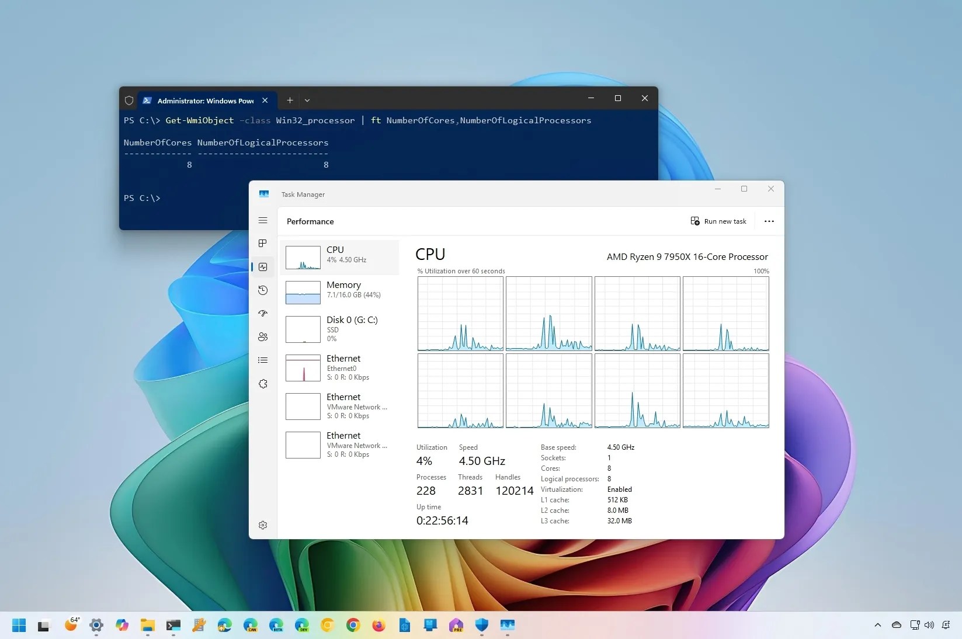Select the App history sidebar icon
This screenshot has height=639, width=962.
click(262, 290)
